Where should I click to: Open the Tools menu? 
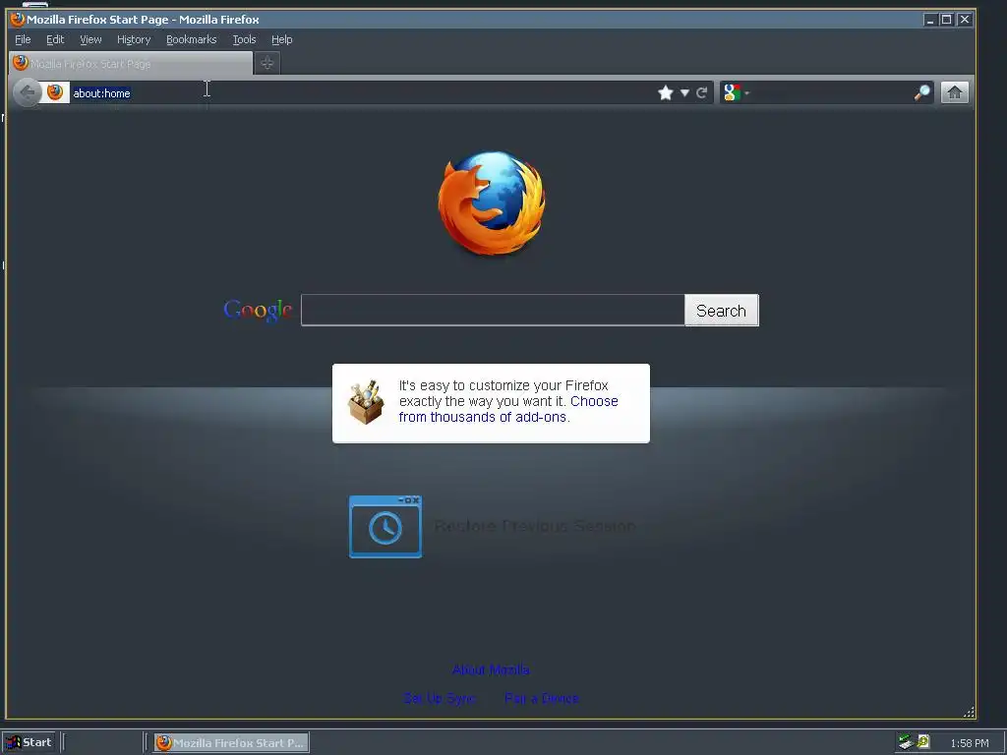(244, 39)
